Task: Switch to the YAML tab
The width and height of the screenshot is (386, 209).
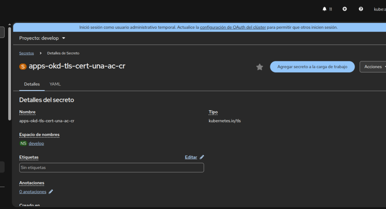Action: click(x=55, y=84)
